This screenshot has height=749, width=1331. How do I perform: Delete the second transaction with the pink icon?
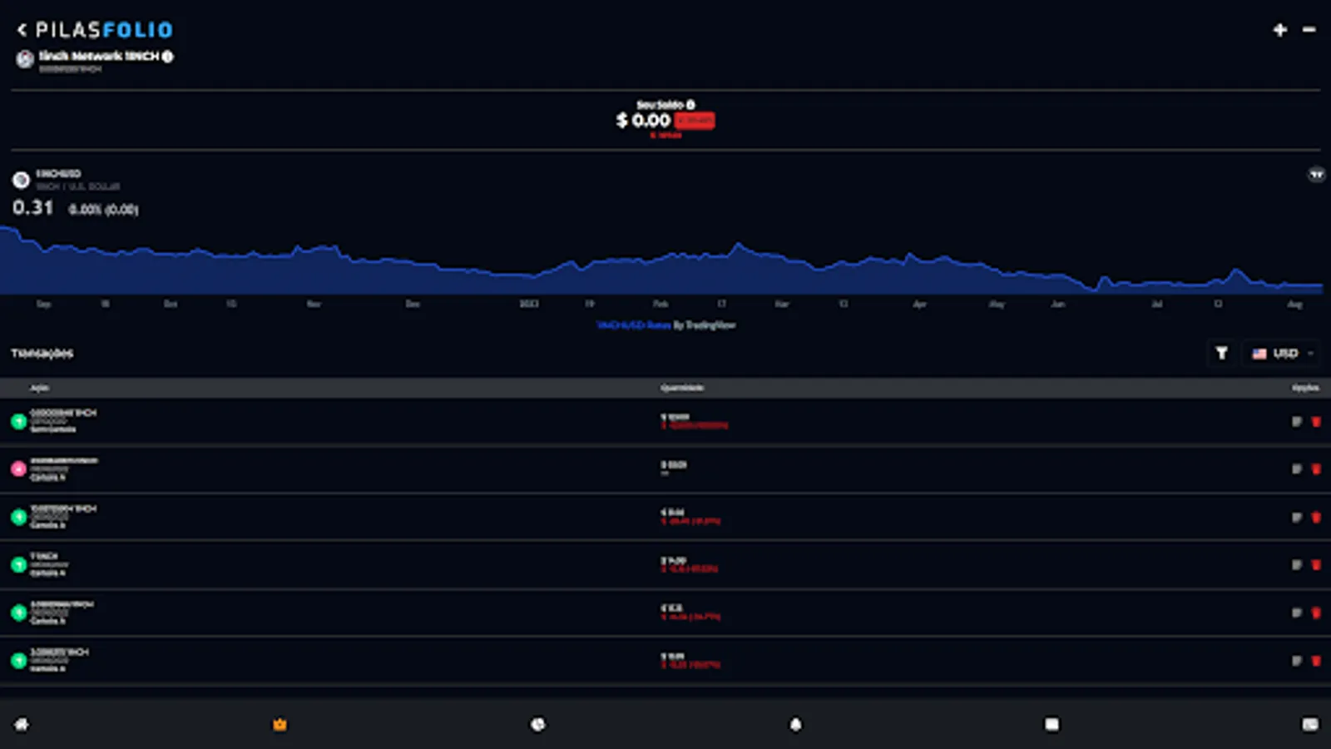(x=1316, y=469)
